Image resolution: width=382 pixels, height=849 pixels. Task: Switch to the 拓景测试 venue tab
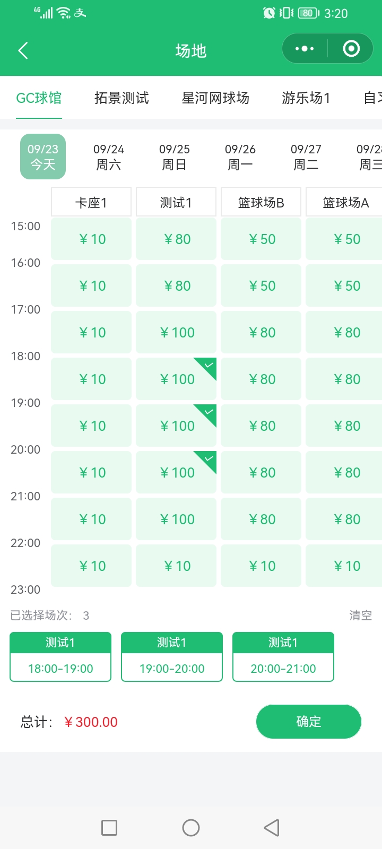pyautogui.click(x=121, y=98)
